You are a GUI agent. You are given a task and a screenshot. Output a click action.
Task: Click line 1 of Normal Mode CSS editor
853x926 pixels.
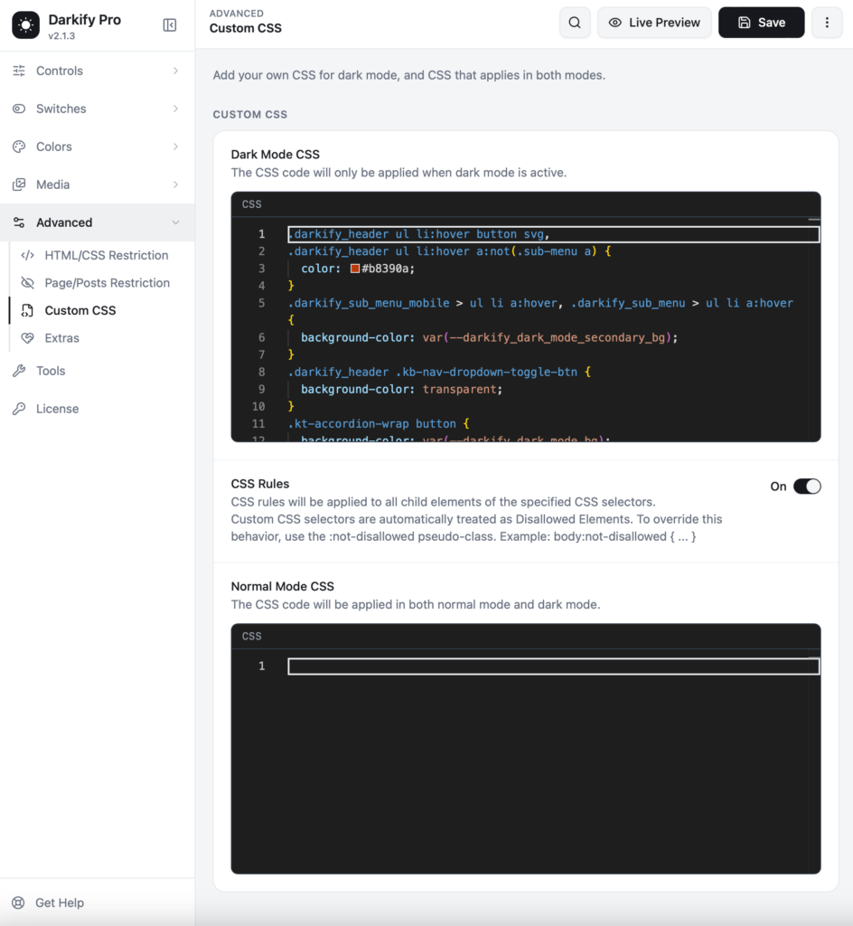pyautogui.click(x=553, y=666)
